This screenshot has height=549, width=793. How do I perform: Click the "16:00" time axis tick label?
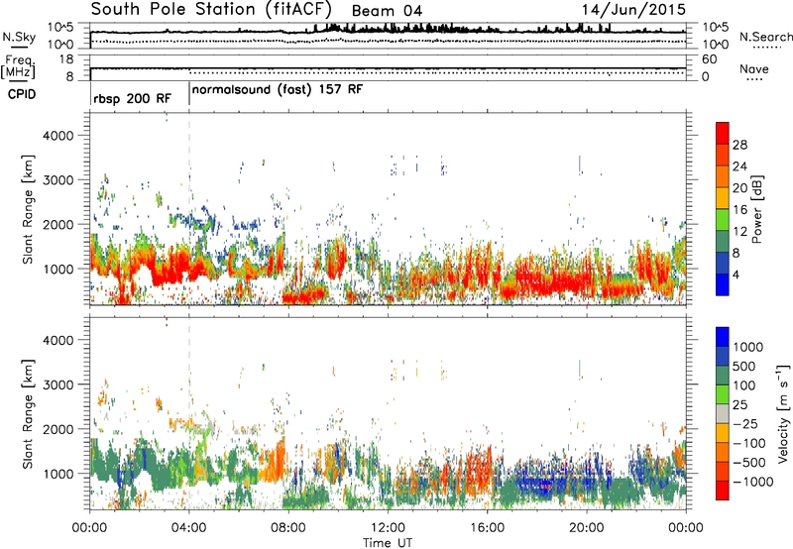click(x=487, y=528)
